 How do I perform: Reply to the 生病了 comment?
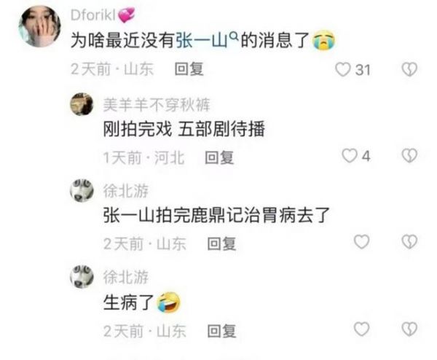tap(222, 331)
